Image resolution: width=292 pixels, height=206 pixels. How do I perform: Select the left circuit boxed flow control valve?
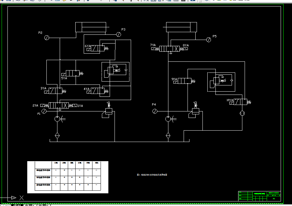point(116,72)
